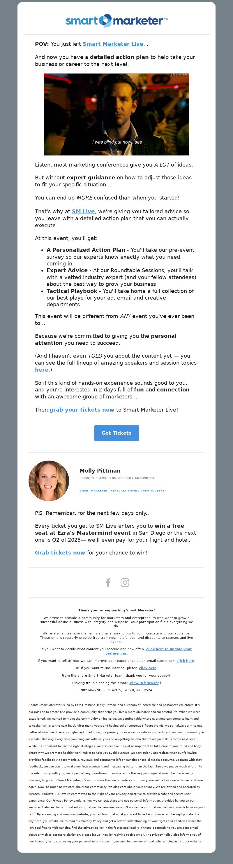Click the 'here' speaker lineup link
The height and width of the screenshot is (864, 233).
click(42, 370)
